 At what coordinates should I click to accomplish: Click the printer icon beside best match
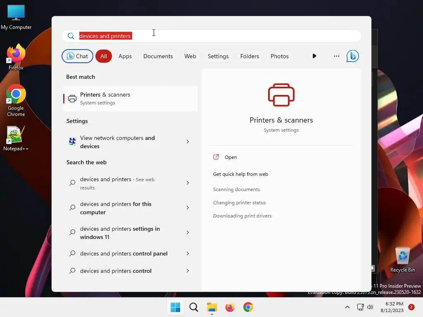tap(72, 99)
